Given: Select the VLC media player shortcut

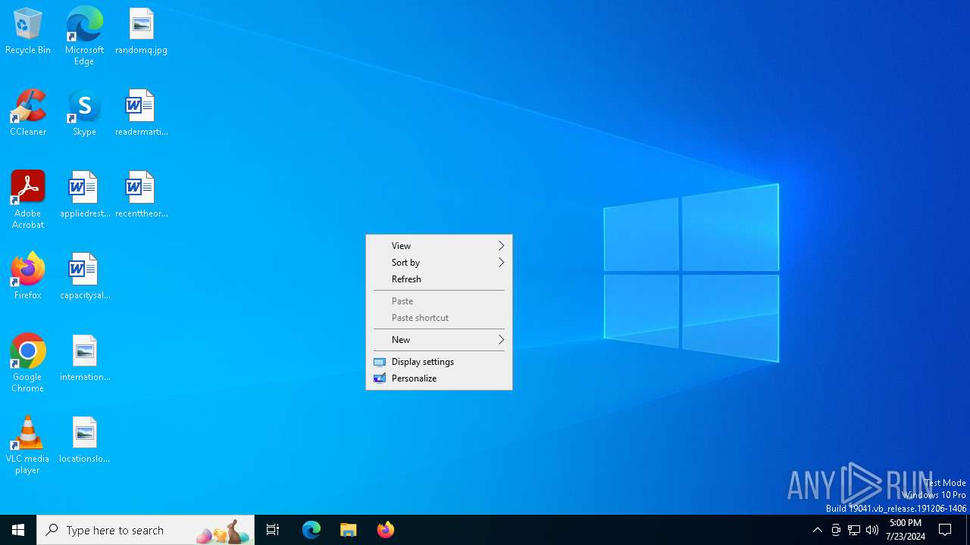Looking at the screenshot, I should click(x=28, y=445).
